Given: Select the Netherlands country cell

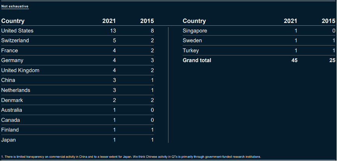Looking at the screenshot, I should coord(16,90).
